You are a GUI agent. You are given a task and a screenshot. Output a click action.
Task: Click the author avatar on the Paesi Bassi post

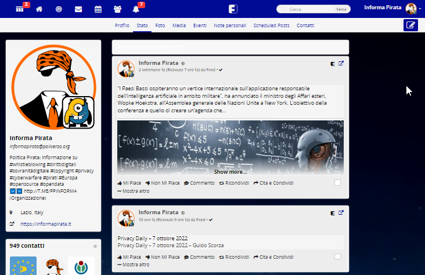[126, 69]
